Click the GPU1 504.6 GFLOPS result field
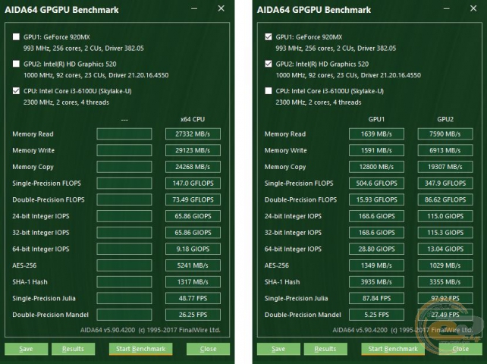487x364 pixels. (377, 184)
